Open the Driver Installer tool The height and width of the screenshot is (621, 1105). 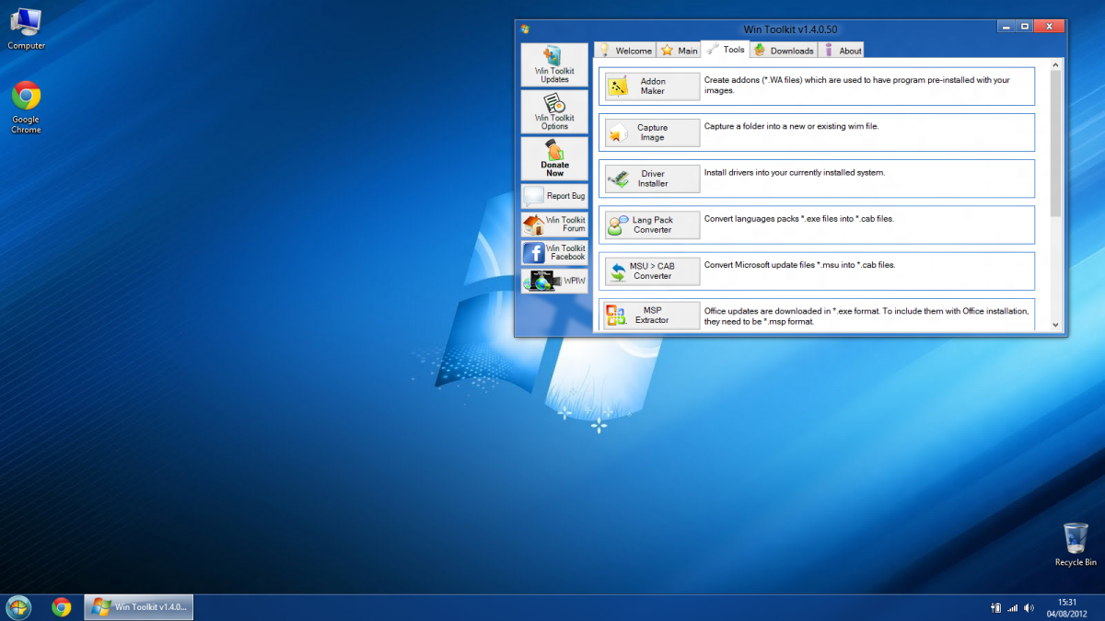click(x=652, y=178)
